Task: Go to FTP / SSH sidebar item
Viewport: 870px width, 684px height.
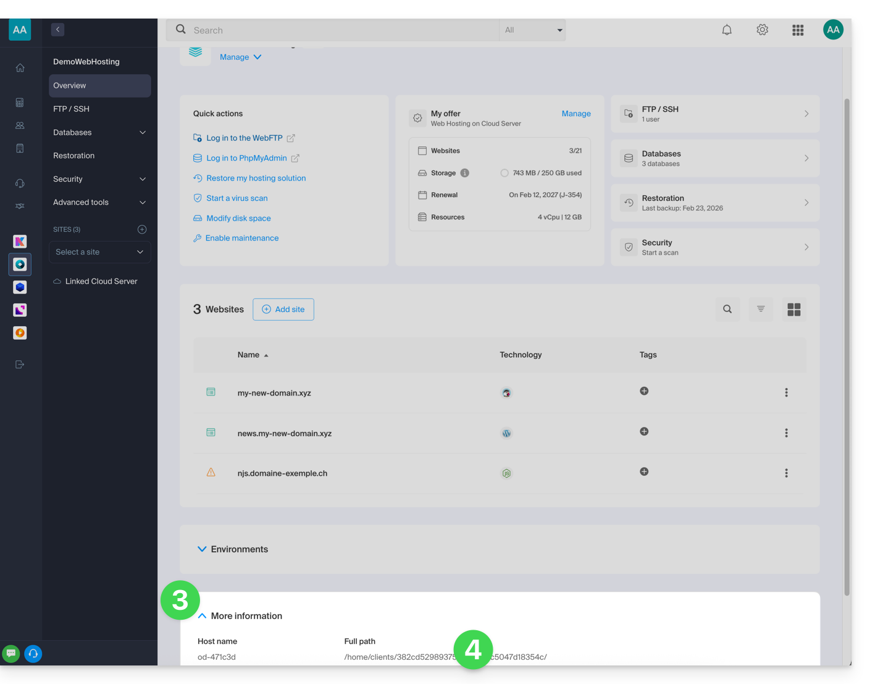Action: click(72, 109)
